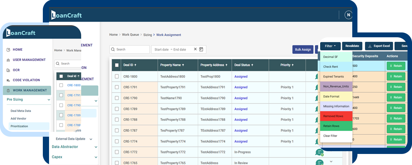The image size is (412, 165).
Task: Tick the select-all checkbox in Work Assignment header
Action: click(x=117, y=65)
